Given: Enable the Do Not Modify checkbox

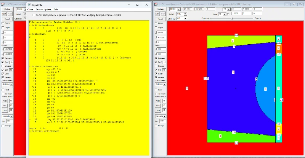Looking at the screenshot, I should pos(33,15).
